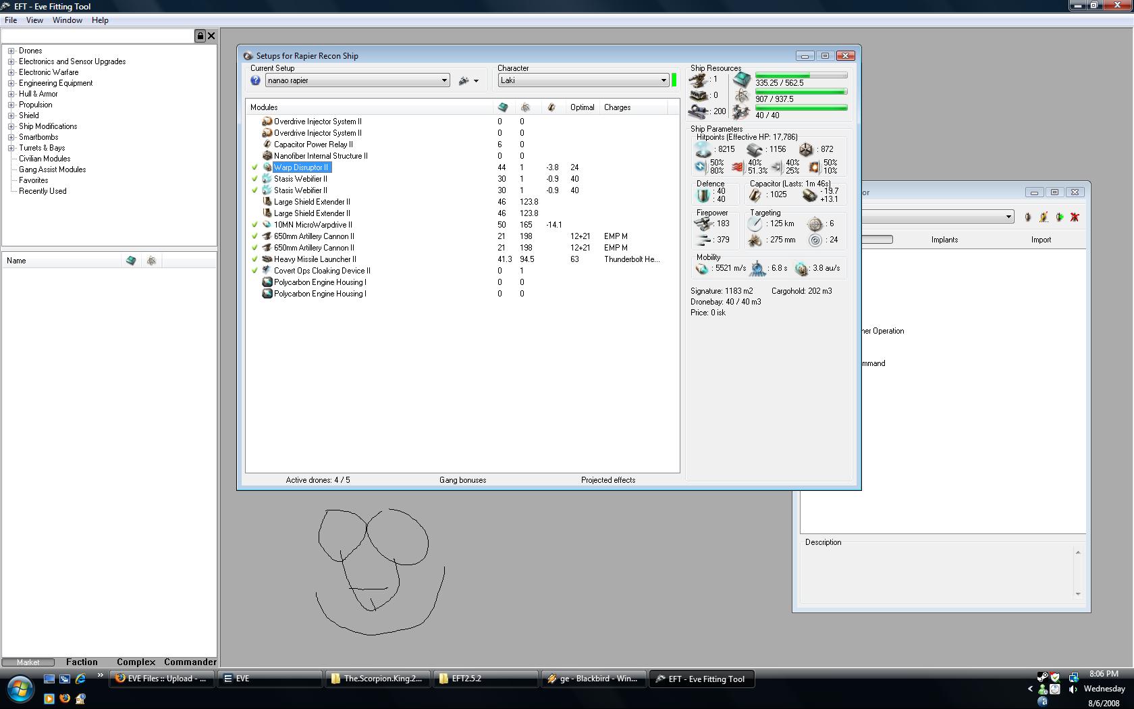Image resolution: width=1134 pixels, height=709 pixels.
Task: Click the scan resolution icon showing 275 mm
Action: [x=755, y=240]
